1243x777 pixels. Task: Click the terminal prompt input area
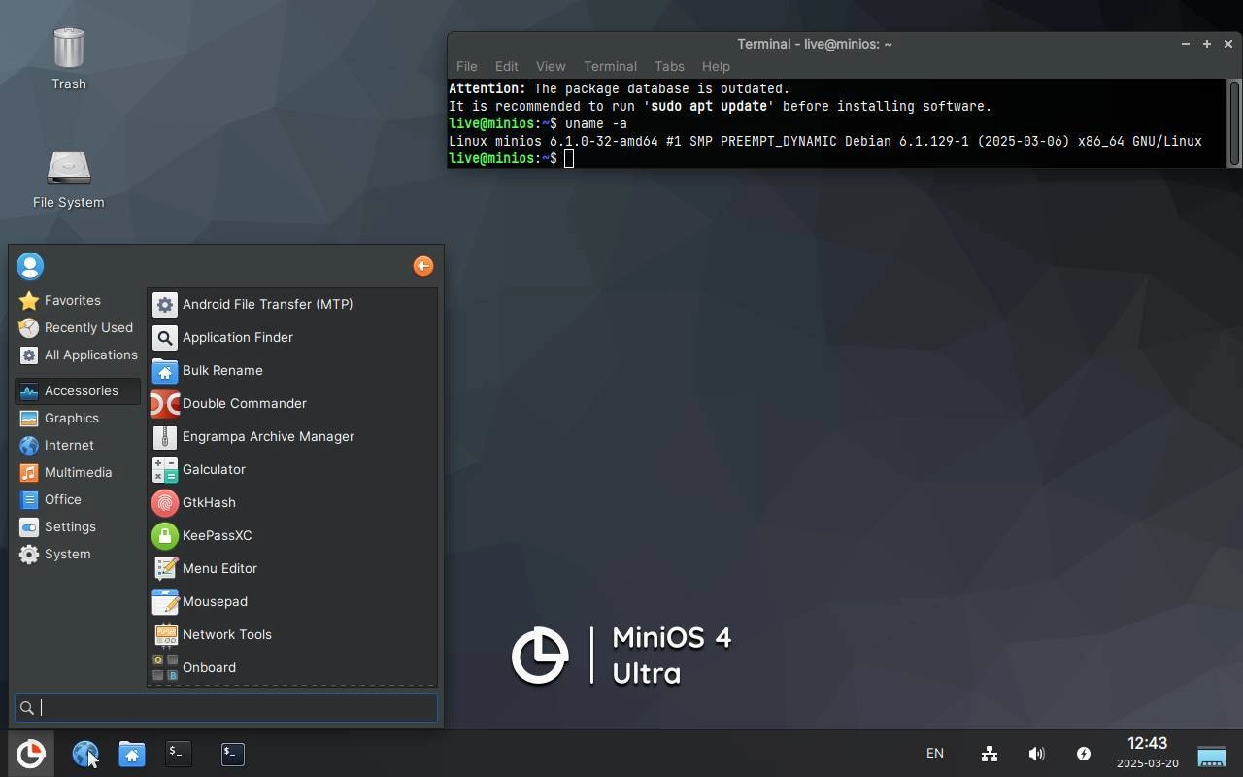(x=569, y=158)
